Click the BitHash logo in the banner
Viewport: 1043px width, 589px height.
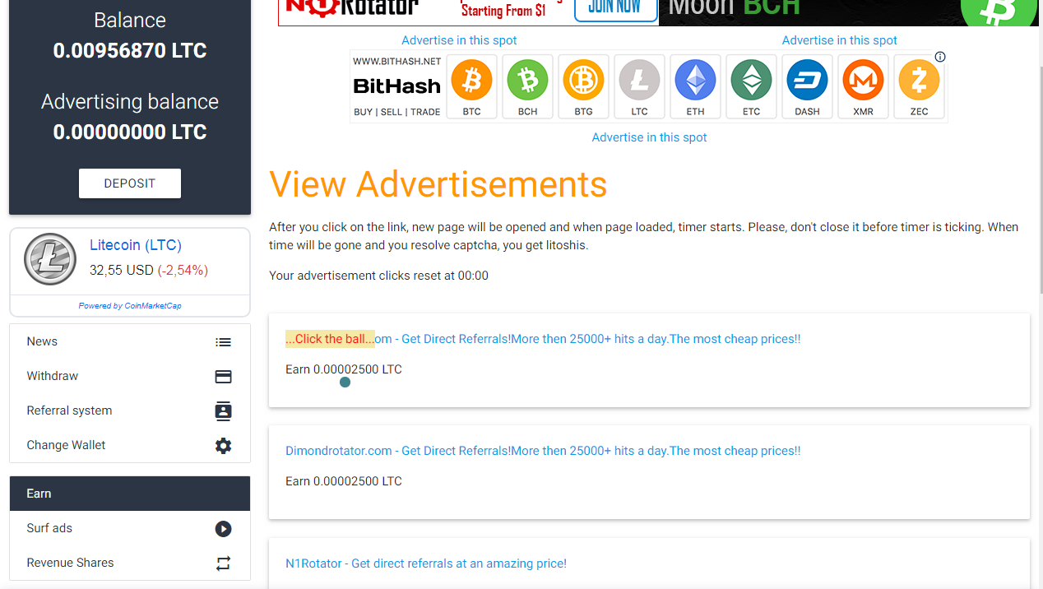pos(396,86)
